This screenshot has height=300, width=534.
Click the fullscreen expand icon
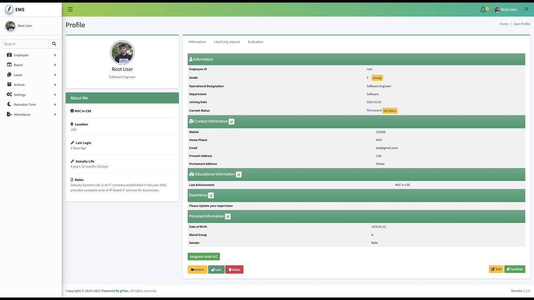pos(526,9)
